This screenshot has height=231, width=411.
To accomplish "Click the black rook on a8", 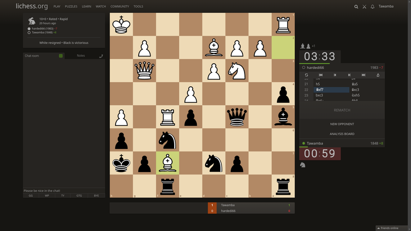I will pyautogui.click(x=283, y=186).
